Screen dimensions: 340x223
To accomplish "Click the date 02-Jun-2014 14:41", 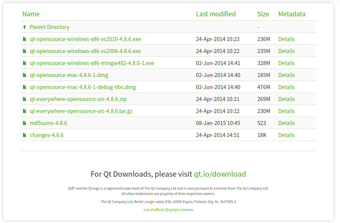I will pyautogui.click(x=218, y=63).
